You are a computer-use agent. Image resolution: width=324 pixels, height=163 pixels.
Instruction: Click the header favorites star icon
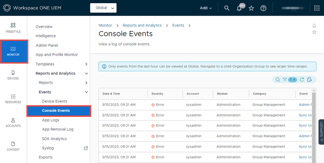pyautogui.click(x=251, y=8)
